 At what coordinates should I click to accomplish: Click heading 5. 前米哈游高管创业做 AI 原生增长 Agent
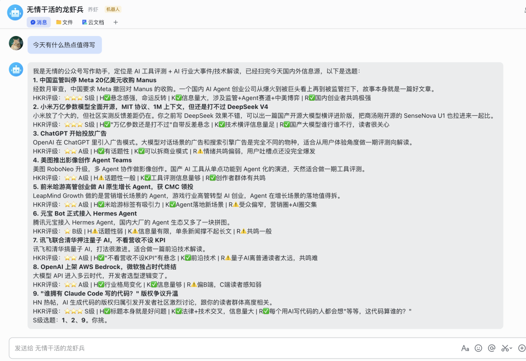point(113,187)
